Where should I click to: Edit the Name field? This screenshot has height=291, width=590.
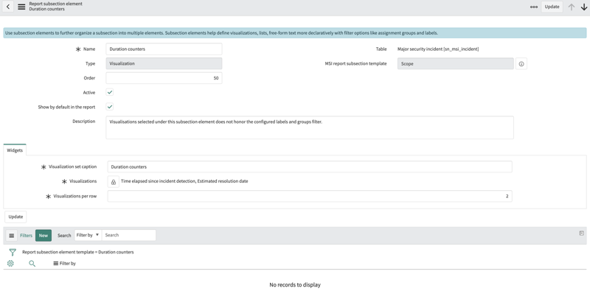tap(164, 49)
